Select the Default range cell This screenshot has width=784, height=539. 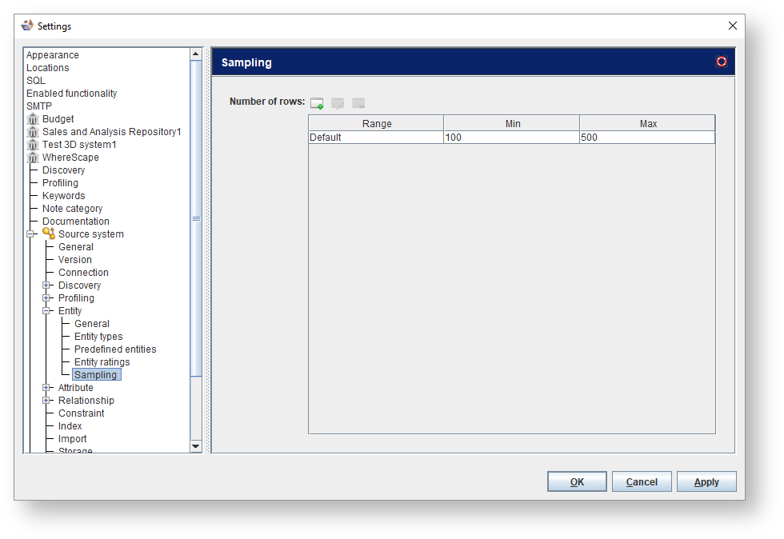(376, 138)
